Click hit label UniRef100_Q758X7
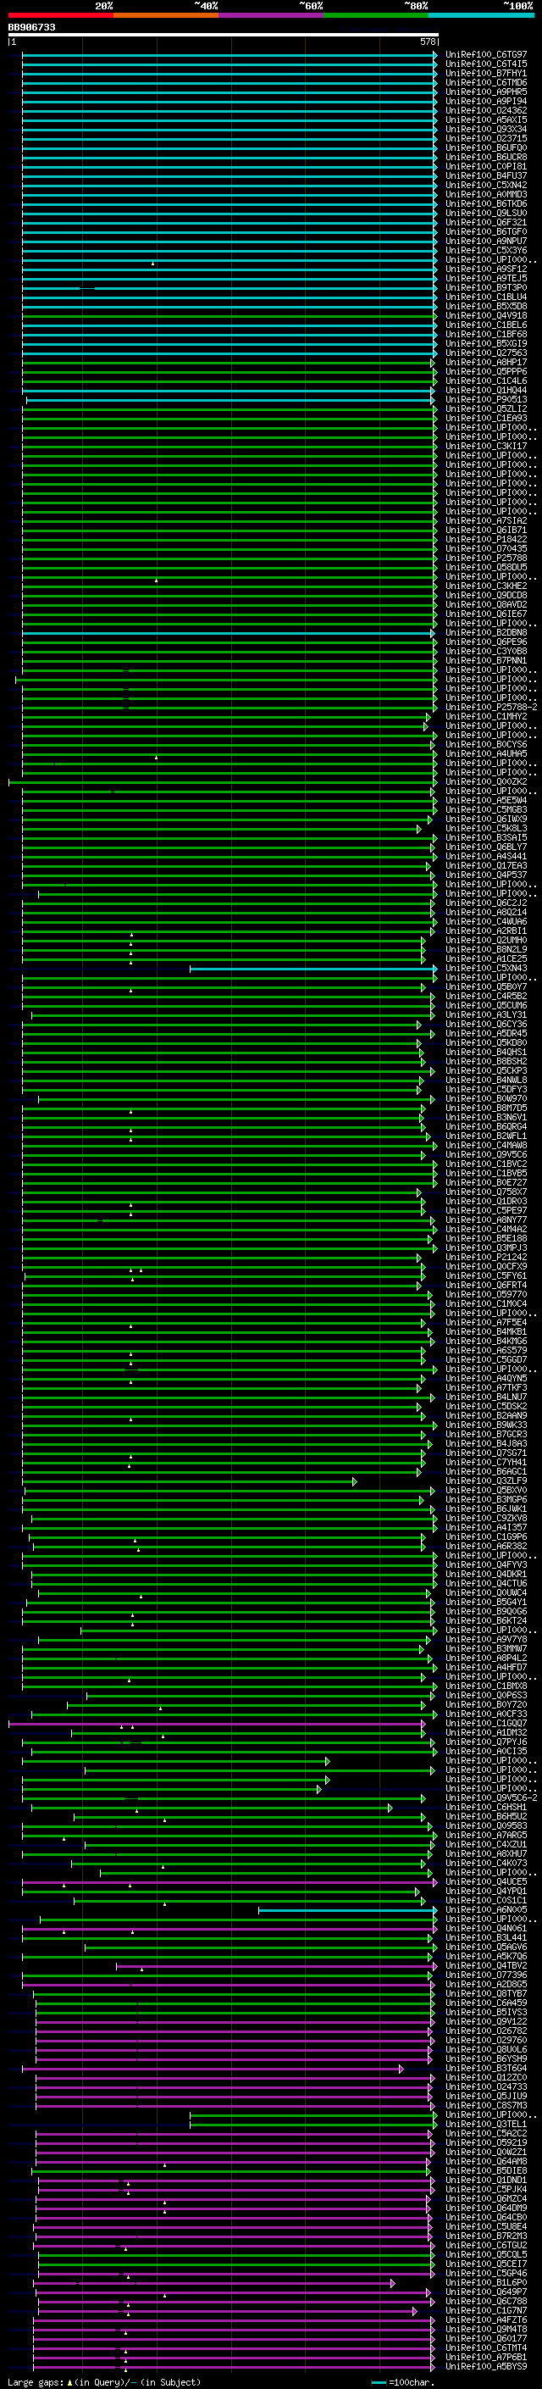 click(485, 1192)
